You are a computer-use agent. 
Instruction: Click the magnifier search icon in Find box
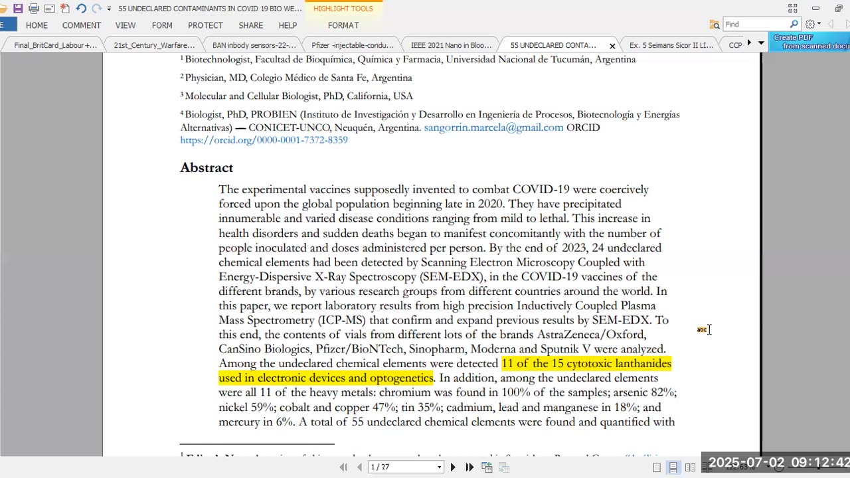(x=794, y=25)
